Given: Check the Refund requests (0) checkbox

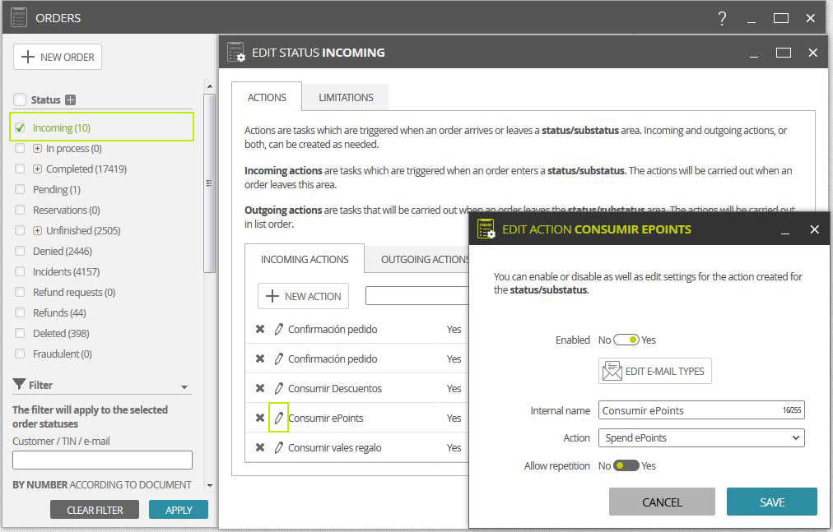Looking at the screenshot, I should [21, 292].
